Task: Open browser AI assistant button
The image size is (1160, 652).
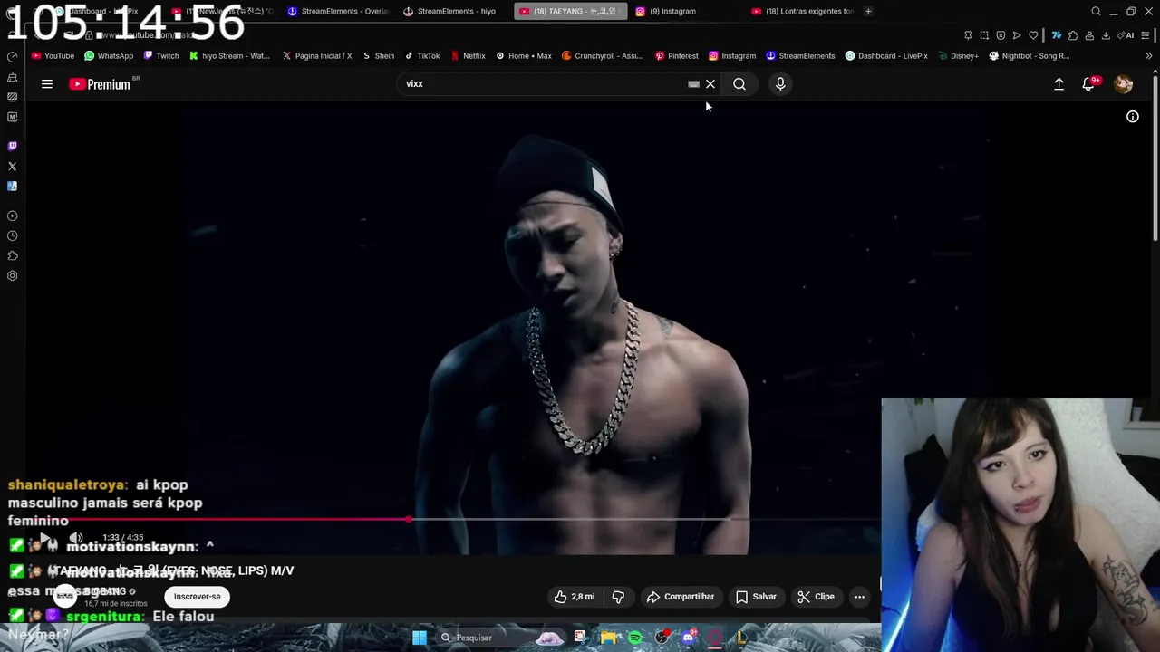Action: tap(1126, 35)
